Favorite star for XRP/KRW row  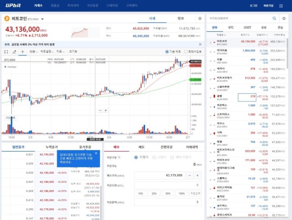click(211, 61)
